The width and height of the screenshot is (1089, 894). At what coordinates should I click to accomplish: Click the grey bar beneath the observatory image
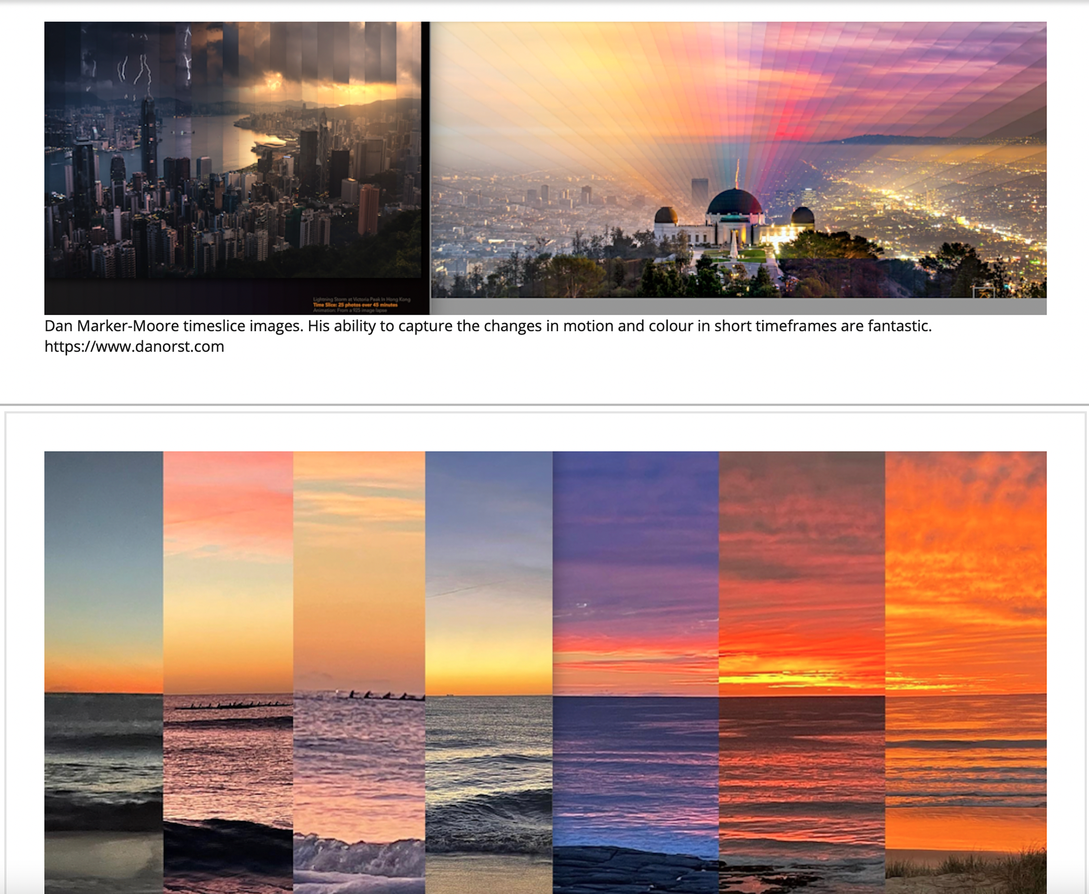point(737,306)
